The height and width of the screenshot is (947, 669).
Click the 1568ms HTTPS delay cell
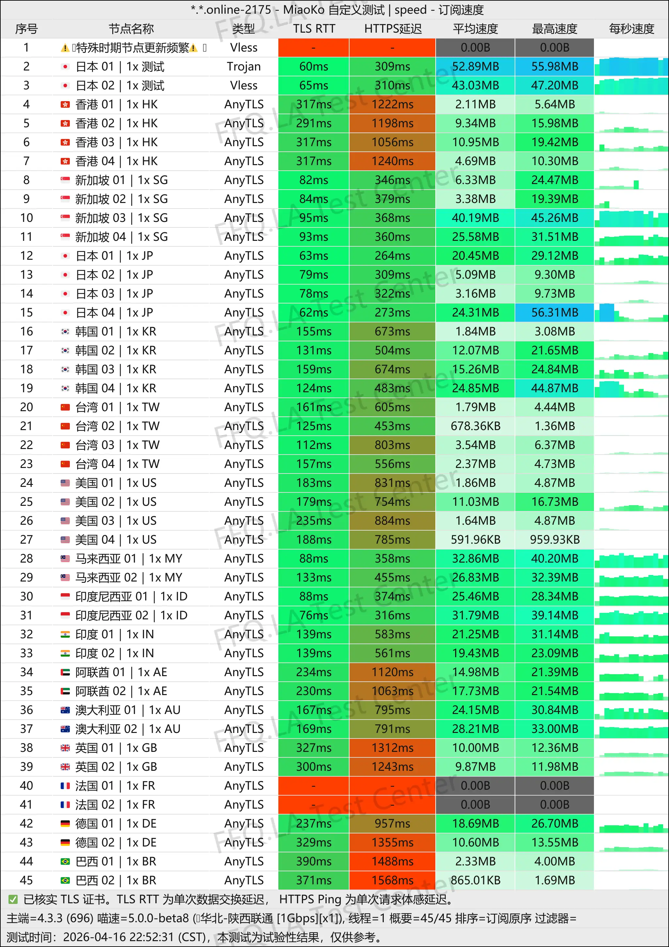[x=392, y=881]
